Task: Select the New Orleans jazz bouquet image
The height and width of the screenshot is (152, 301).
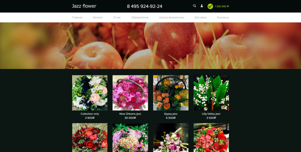Action: coord(130,93)
